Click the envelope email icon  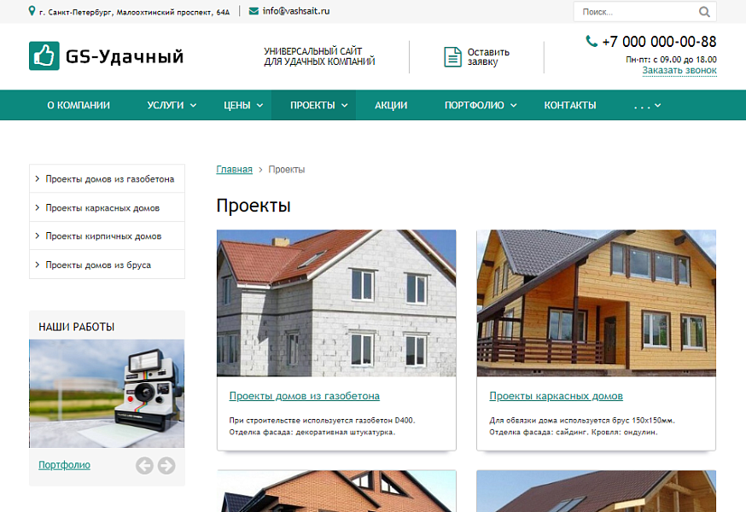pyautogui.click(x=254, y=11)
